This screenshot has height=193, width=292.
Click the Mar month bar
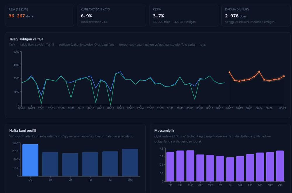pyautogui.click(x=190, y=166)
